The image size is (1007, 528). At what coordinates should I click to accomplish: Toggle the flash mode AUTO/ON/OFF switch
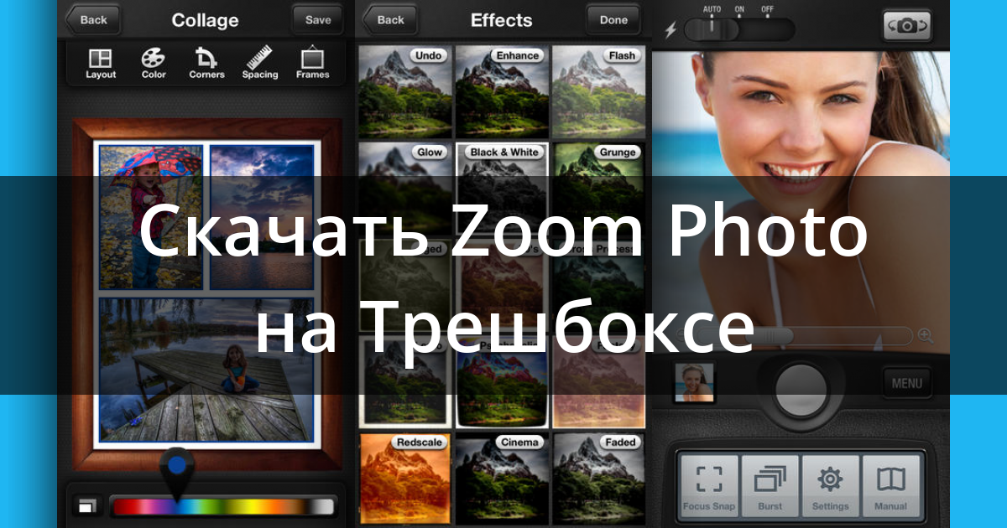coord(738,29)
